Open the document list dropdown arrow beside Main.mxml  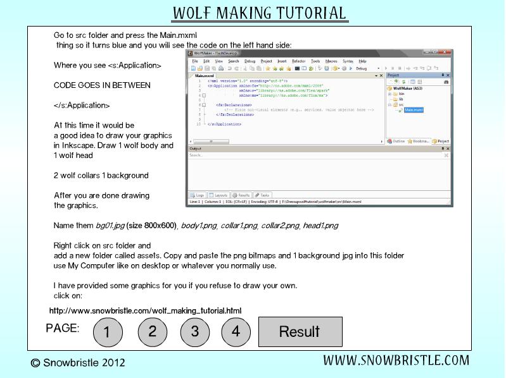pos(376,76)
